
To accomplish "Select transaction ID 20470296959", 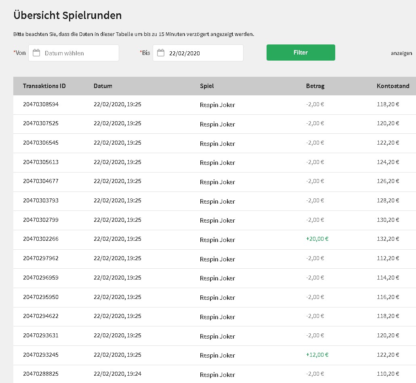I will [41, 278].
